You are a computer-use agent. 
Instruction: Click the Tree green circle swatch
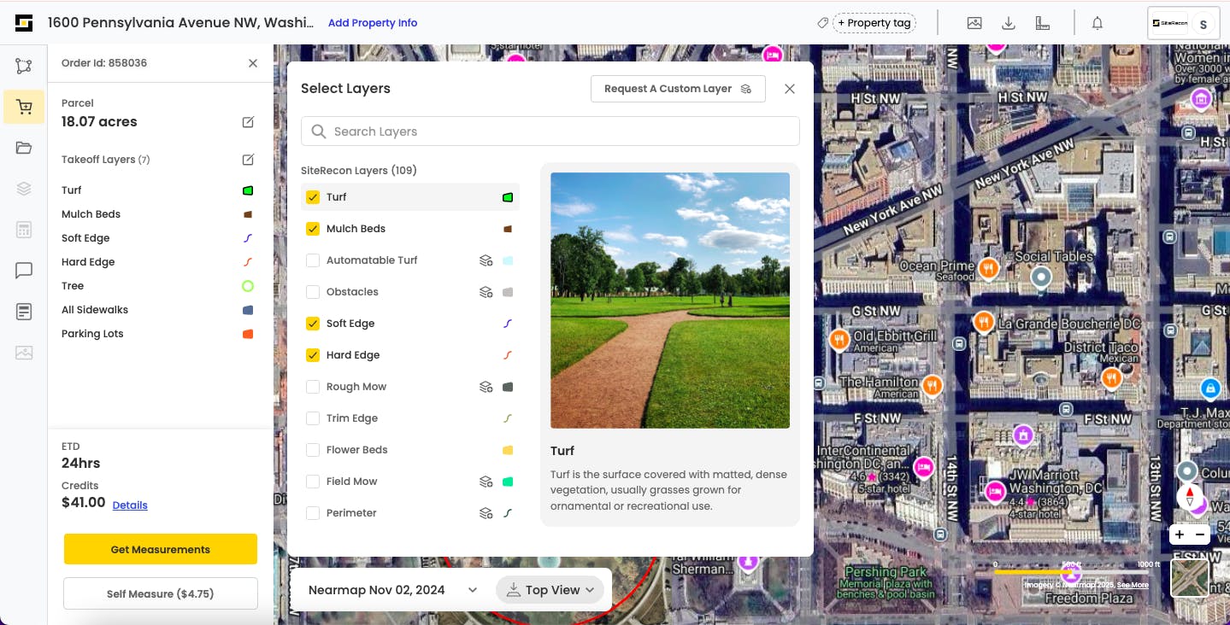[248, 286]
